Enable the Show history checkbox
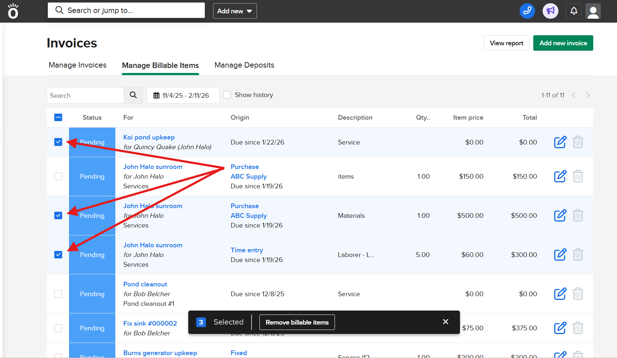The image size is (617, 358). coord(227,95)
